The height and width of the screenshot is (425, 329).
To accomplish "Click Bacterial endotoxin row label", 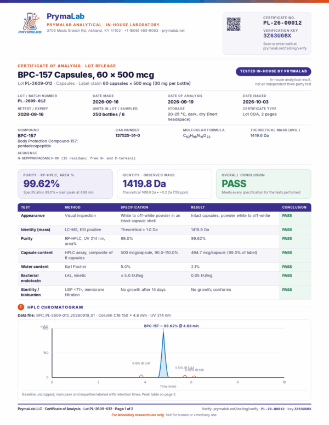I will coord(31,278).
